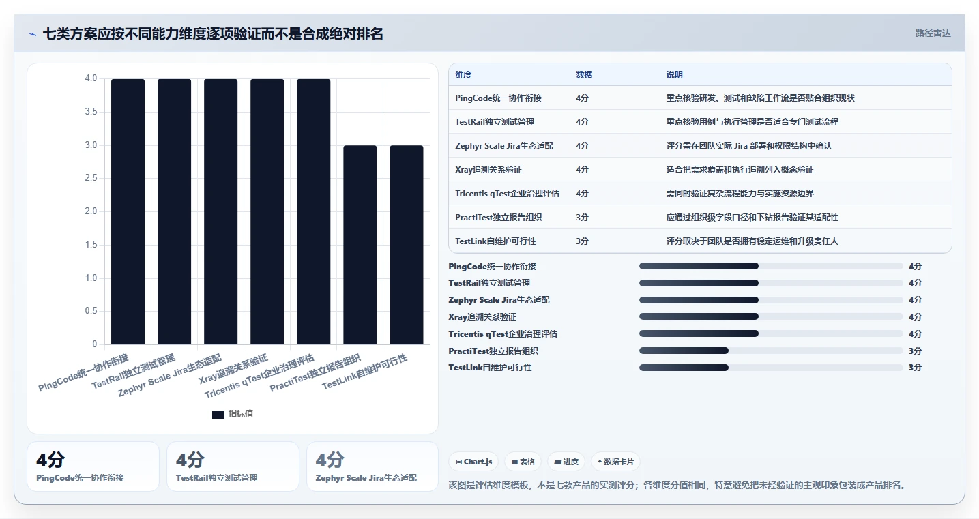
Task: Select the Zephyr Scale Jira生态适配 table cell
Action: point(504,146)
